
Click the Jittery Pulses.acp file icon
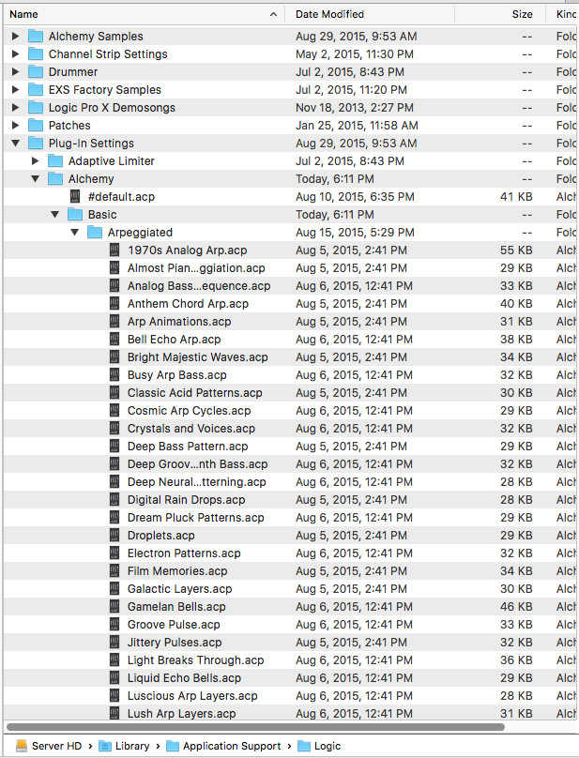pyautogui.click(x=114, y=643)
